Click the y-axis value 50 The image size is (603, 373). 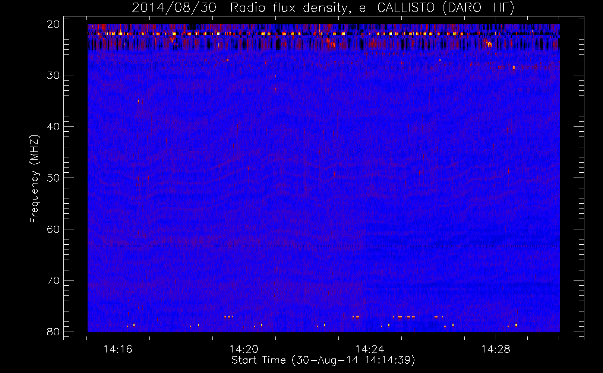(x=54, y=178)
